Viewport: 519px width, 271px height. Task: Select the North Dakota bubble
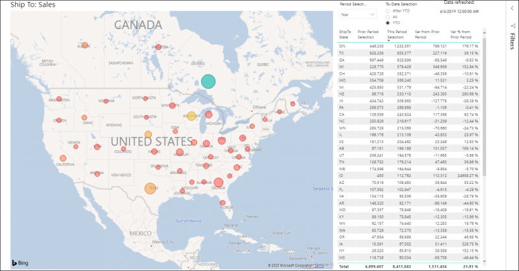coord(145,99)
